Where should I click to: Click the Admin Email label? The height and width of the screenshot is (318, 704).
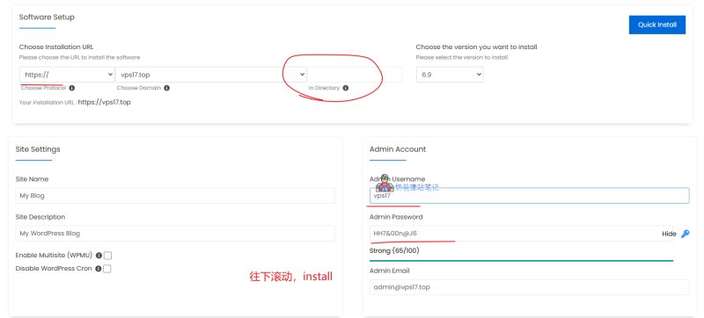(389, 271)
